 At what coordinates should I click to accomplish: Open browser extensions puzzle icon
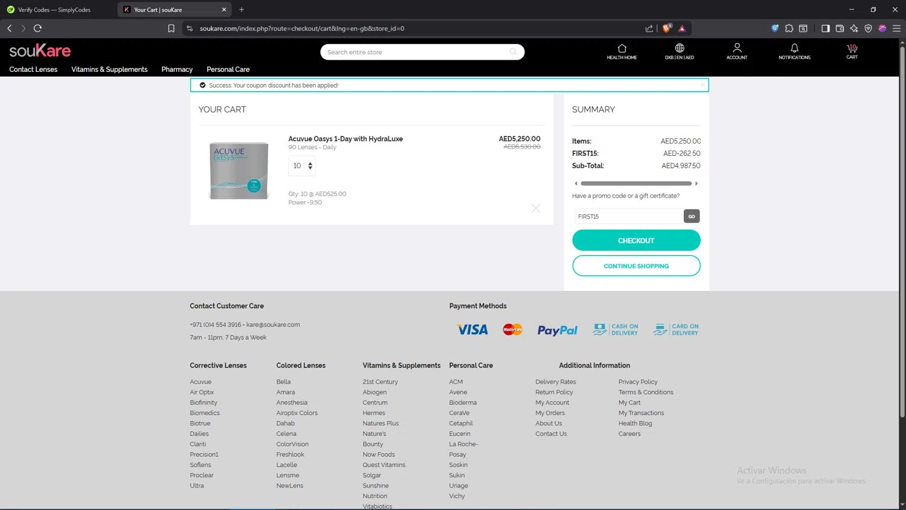(789, 28)
